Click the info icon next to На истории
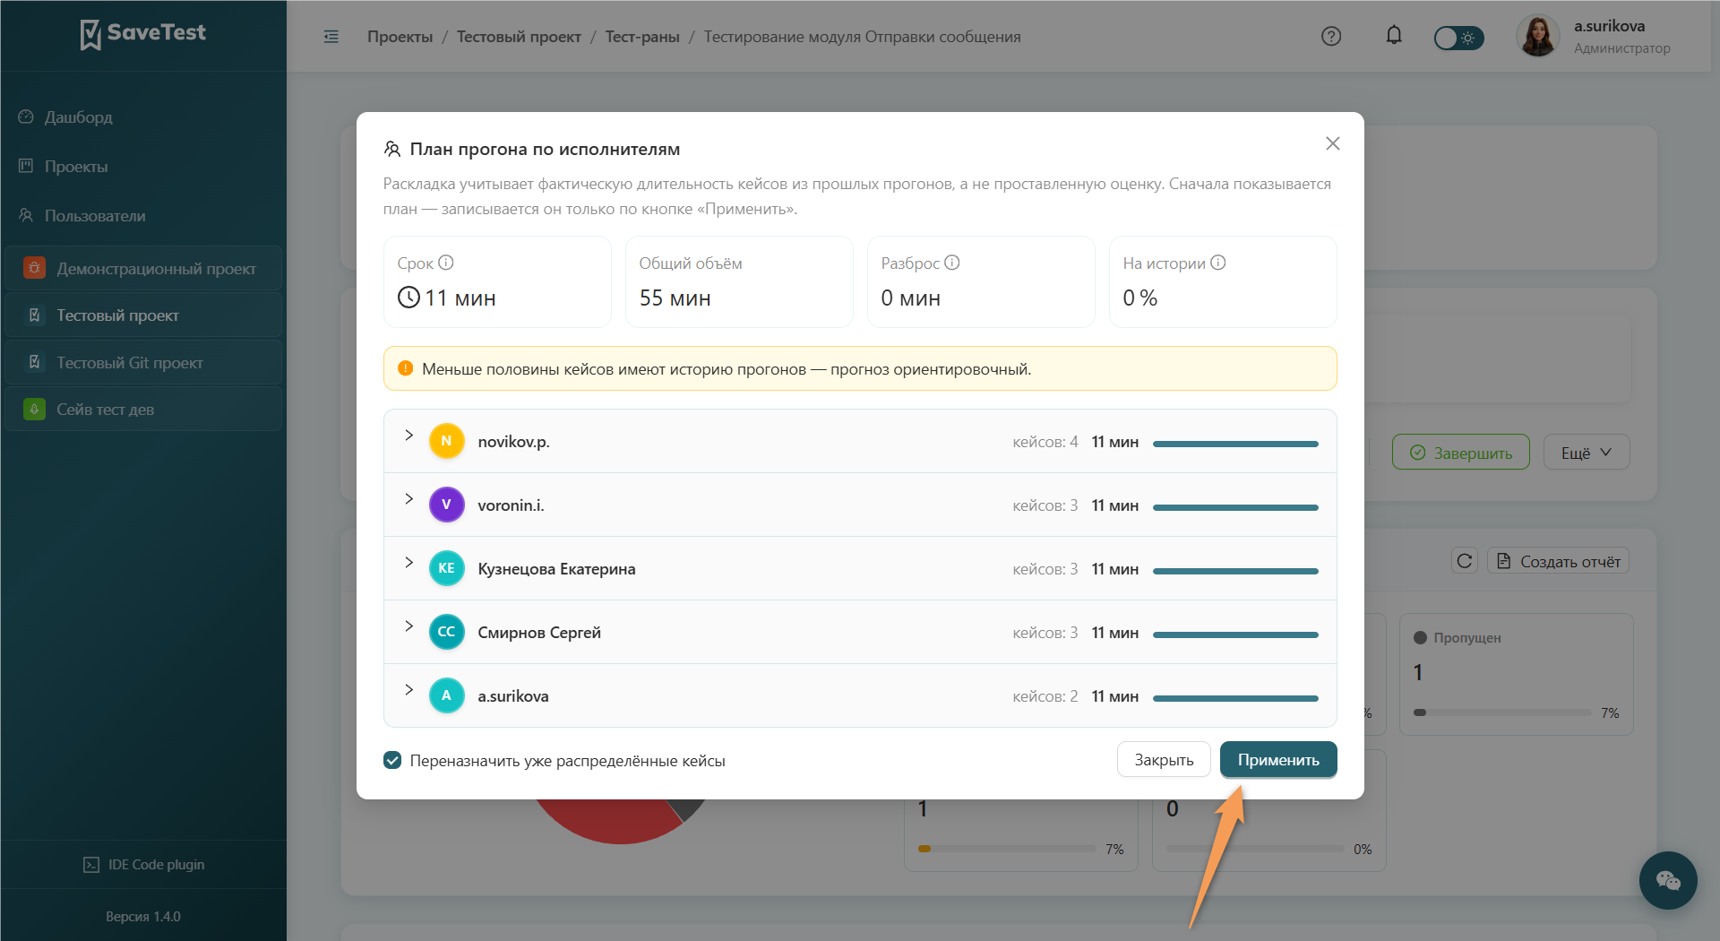Viewport: 1720px width, 941px height. click(1218, 263)
